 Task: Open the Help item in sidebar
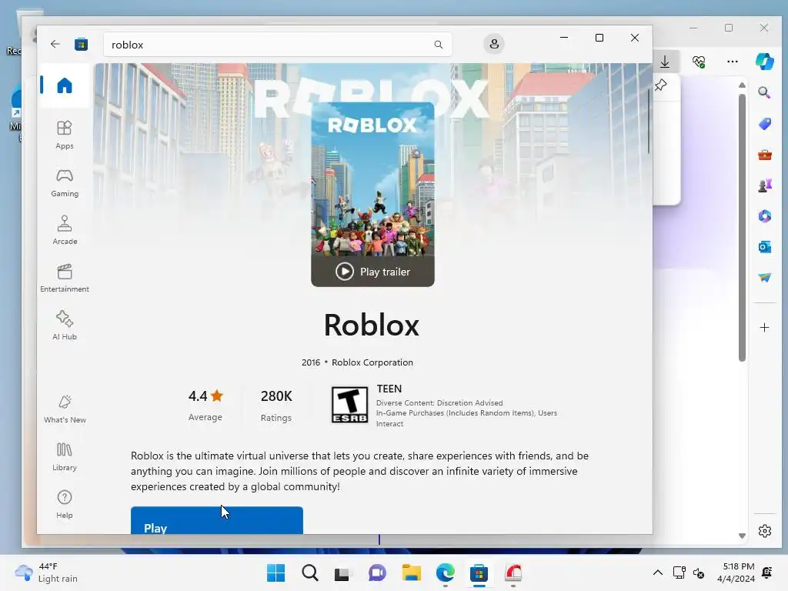coord(65,505)
